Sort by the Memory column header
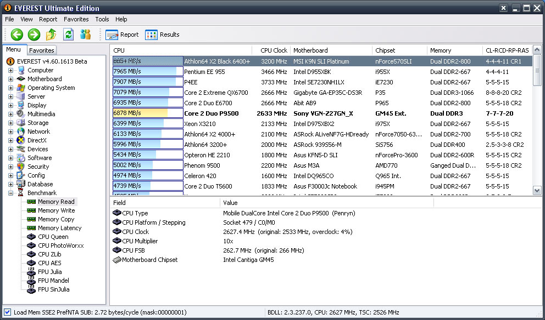The height and width of the screenshot is (320, 545). click(x=455, y=50)
